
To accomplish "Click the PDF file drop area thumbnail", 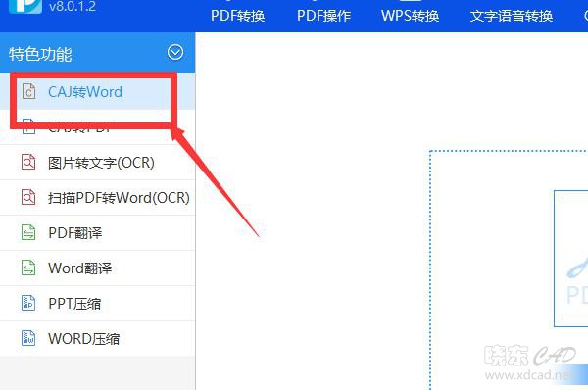I will [x=570, y=259].
